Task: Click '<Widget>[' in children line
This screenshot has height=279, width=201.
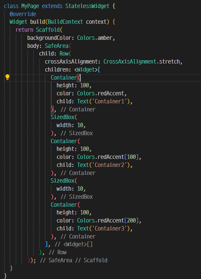Action: pos(87,70)
